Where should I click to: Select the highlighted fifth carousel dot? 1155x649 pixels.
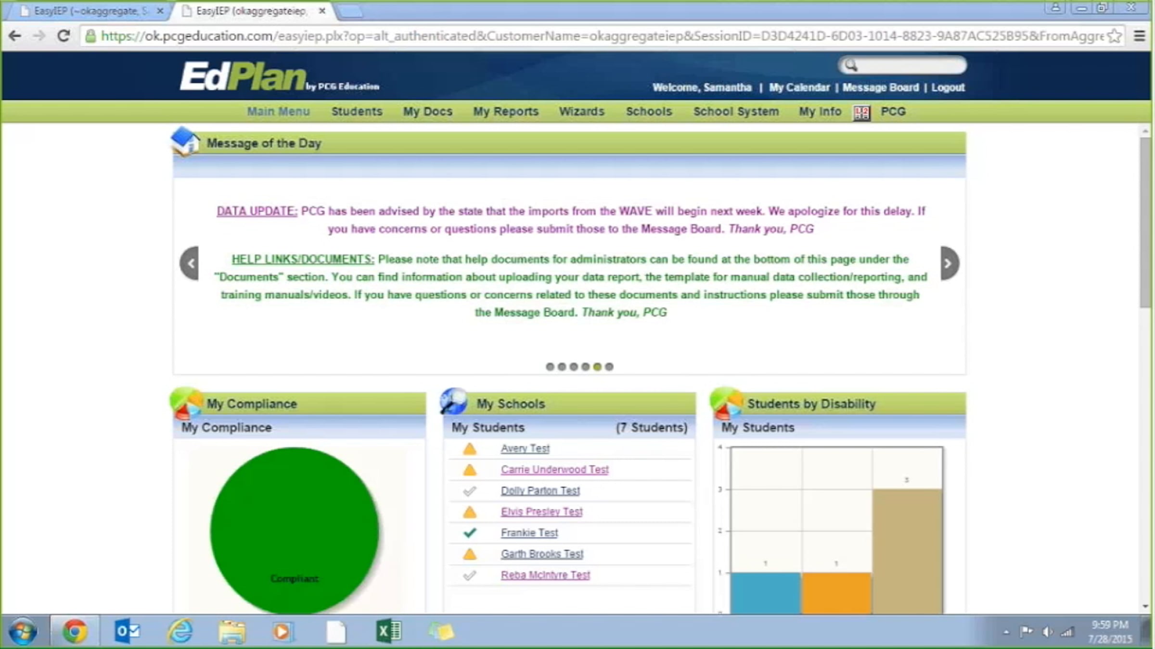(x=597, y=367)
